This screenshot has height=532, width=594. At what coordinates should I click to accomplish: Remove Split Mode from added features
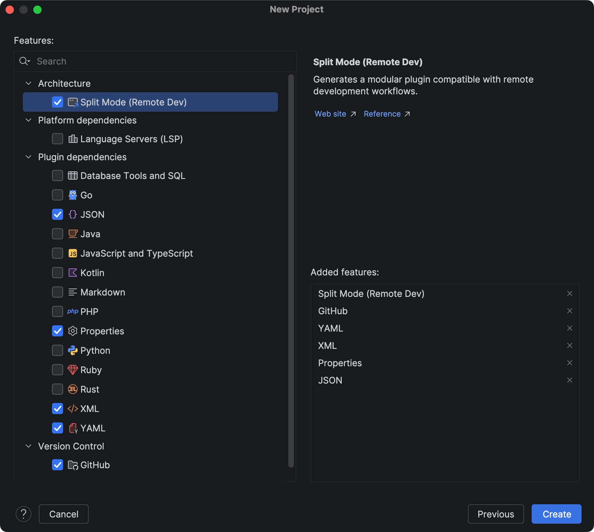pyautogui.click(x=570, y=293)
